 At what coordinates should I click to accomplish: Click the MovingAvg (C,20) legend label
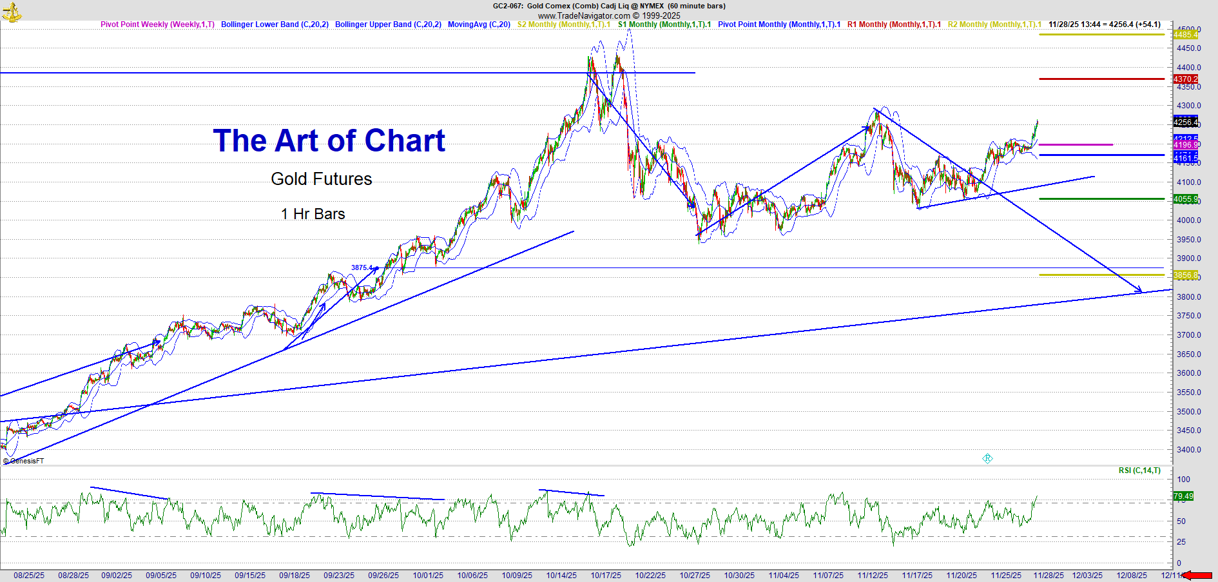click(x=479, y=24)
